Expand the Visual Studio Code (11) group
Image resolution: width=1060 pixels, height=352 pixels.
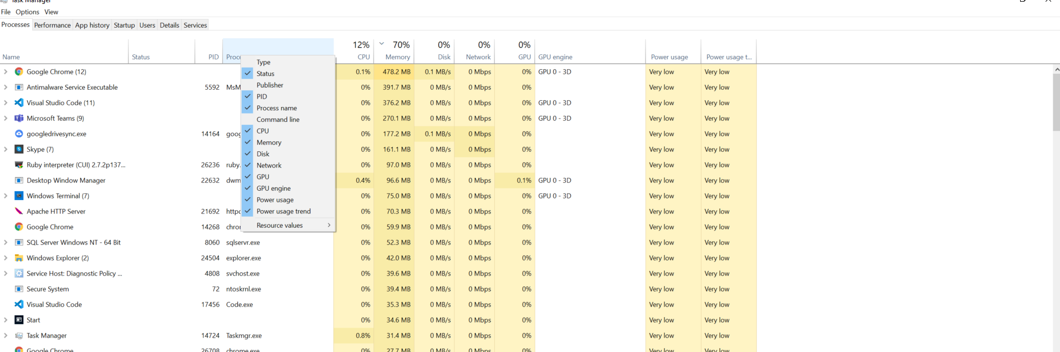[6, 103]
